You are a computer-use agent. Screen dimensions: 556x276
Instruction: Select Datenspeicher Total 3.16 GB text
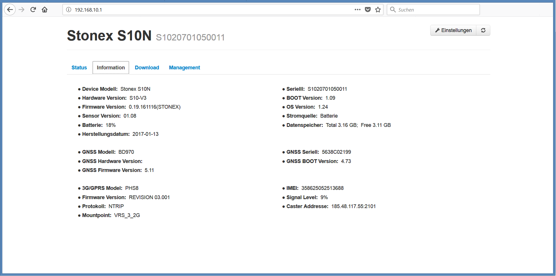(342, 125)
